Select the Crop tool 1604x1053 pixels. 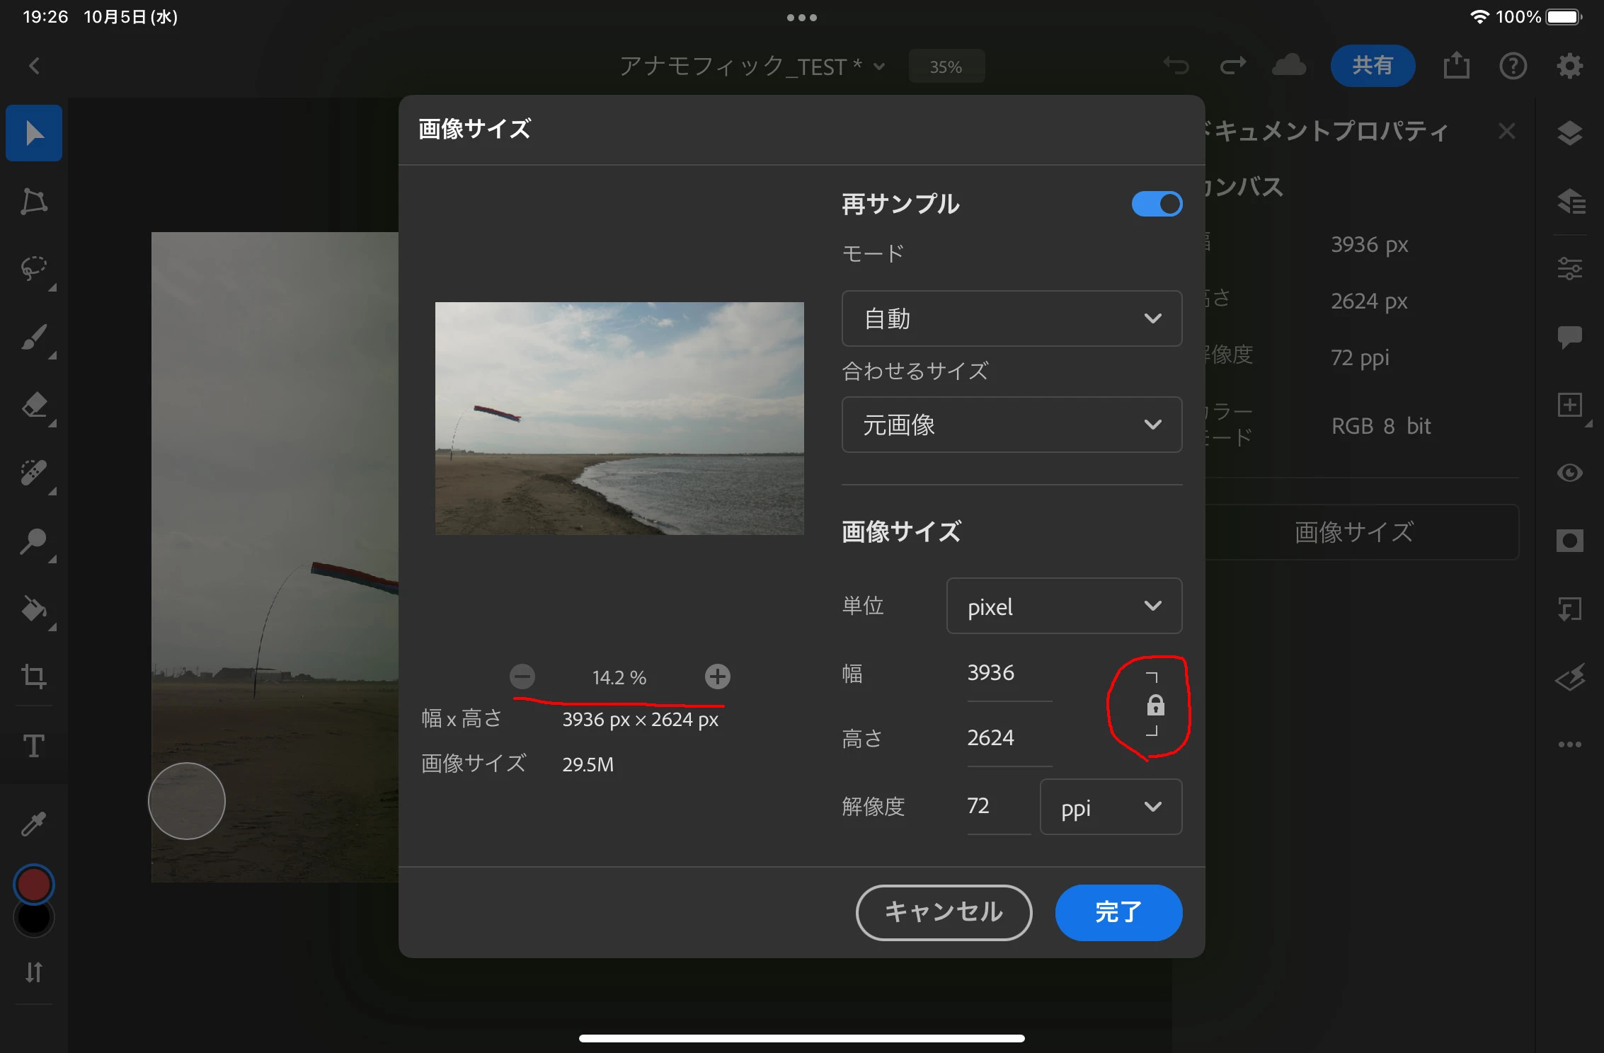click(x=33, y=677)
